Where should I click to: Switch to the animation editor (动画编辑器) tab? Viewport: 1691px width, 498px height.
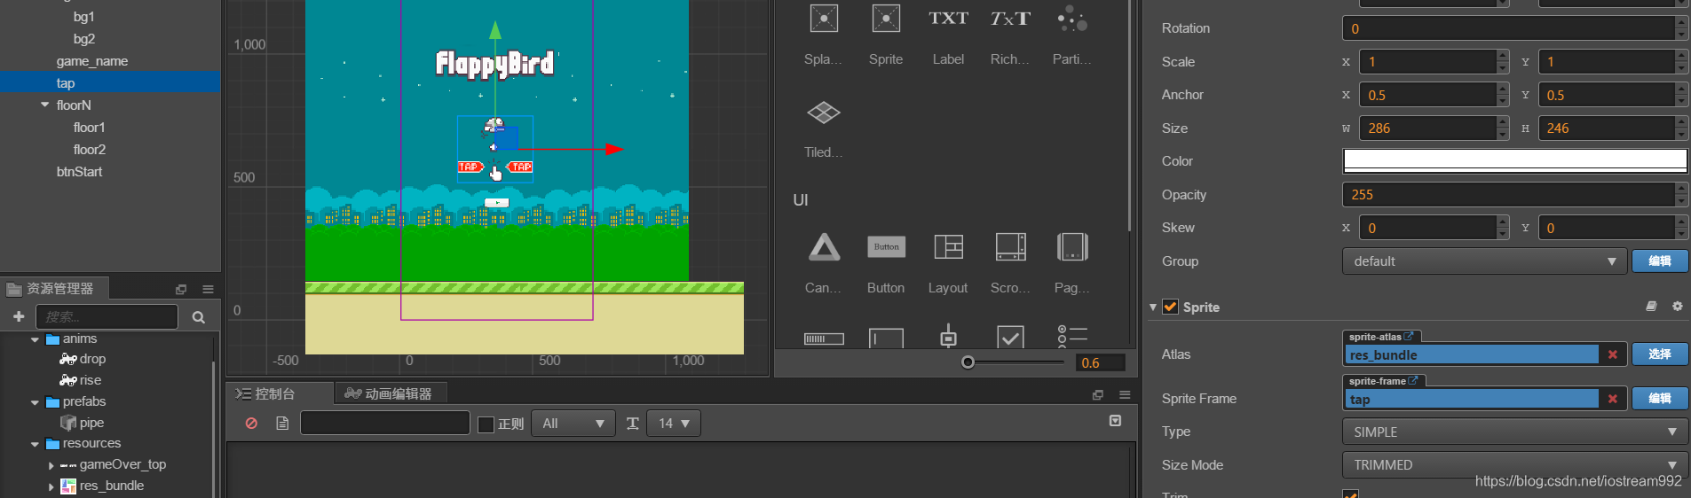(x=390, y=393)
